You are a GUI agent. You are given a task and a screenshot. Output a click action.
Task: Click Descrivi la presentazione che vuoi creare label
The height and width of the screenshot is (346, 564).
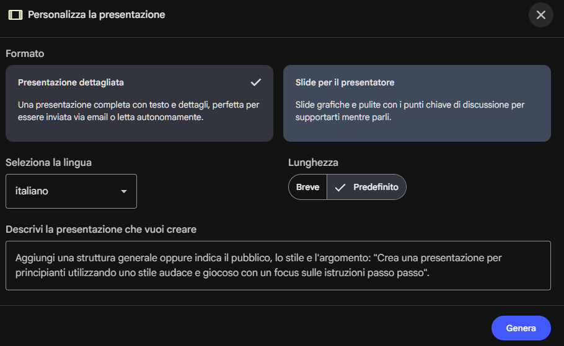[101, 230]
